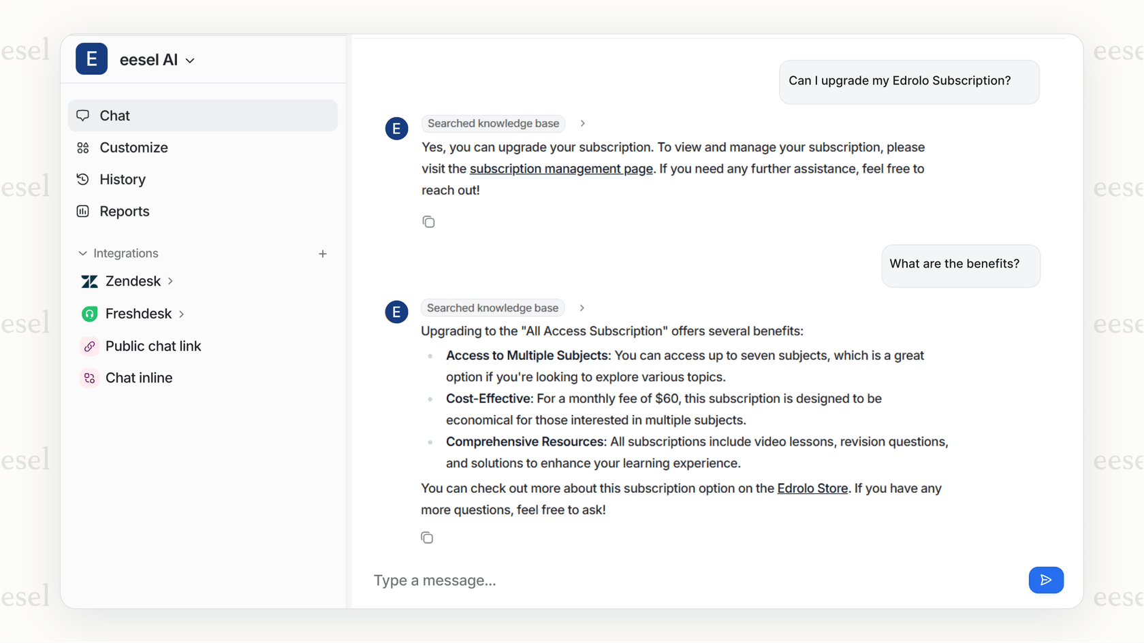Copy the first AI response

coord(429,221)
